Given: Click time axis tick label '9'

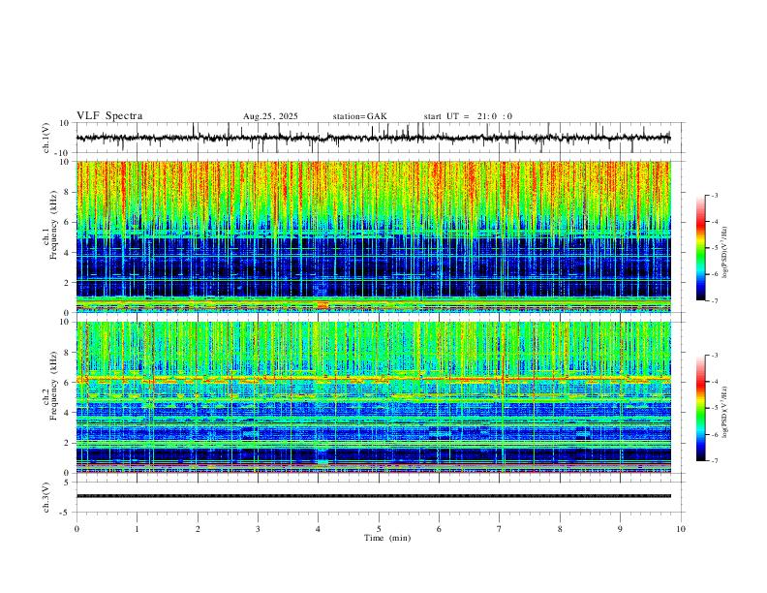Looking at the screenshot, I should pos(620,529).
